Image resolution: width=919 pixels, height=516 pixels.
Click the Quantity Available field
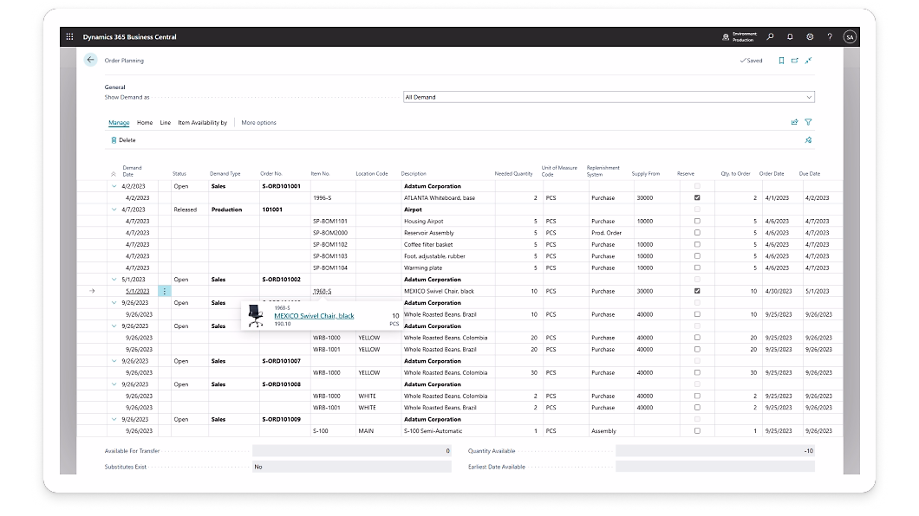click(x=715, y=450)
